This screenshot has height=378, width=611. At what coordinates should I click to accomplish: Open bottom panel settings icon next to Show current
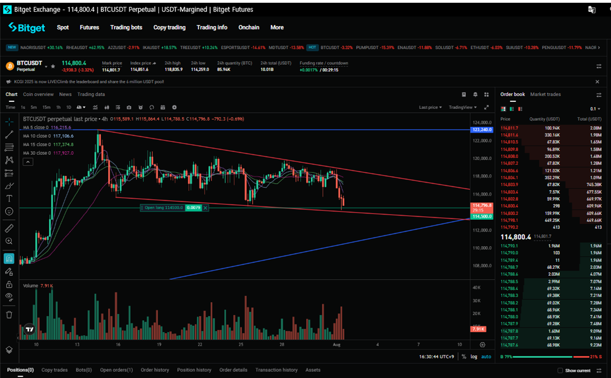point(599,370)
